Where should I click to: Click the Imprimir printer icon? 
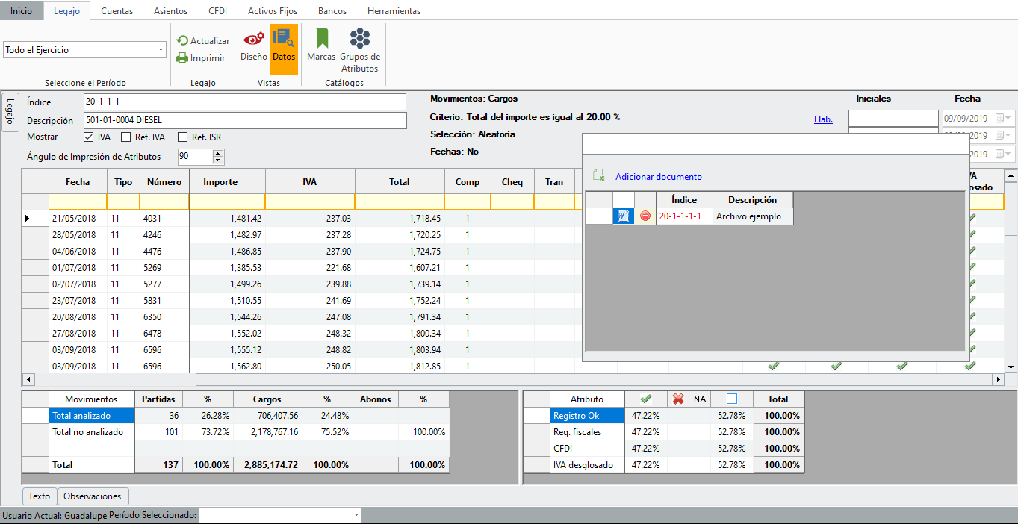click(182, 58)
